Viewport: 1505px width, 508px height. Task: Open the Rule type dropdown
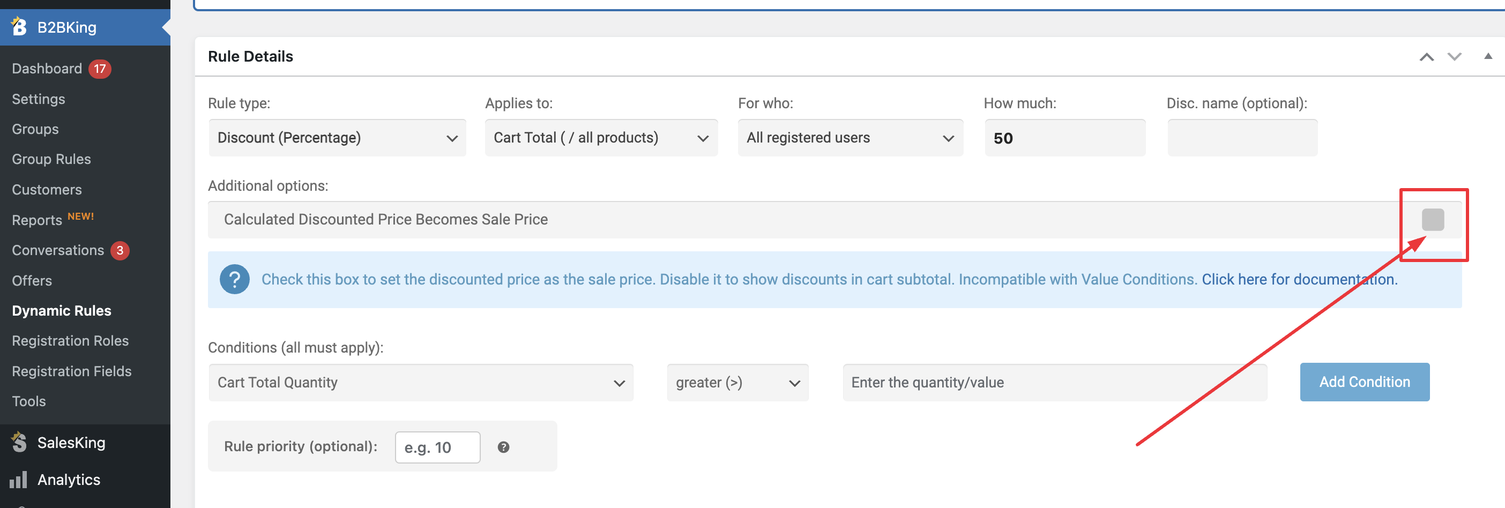[337, 138]
